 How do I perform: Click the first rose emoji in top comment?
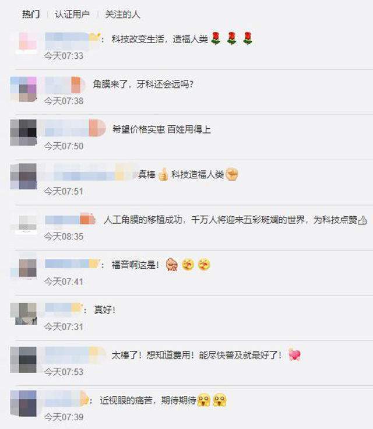click(x=216, y=38)
